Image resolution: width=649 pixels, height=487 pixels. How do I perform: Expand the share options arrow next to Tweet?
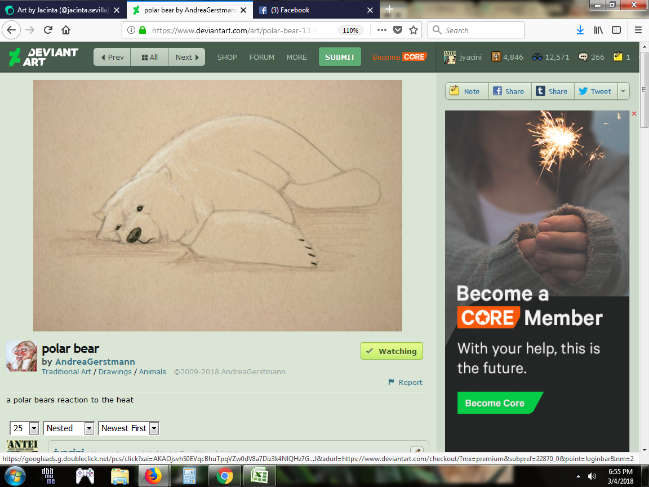coord(623,91)
